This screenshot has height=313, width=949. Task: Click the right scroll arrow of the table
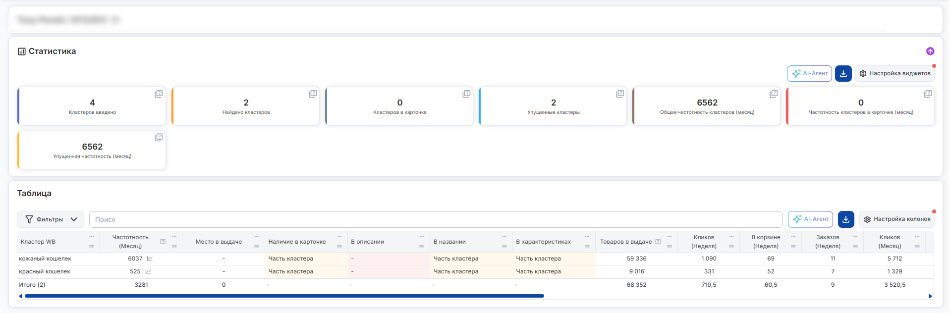click(x=930, y=296)
